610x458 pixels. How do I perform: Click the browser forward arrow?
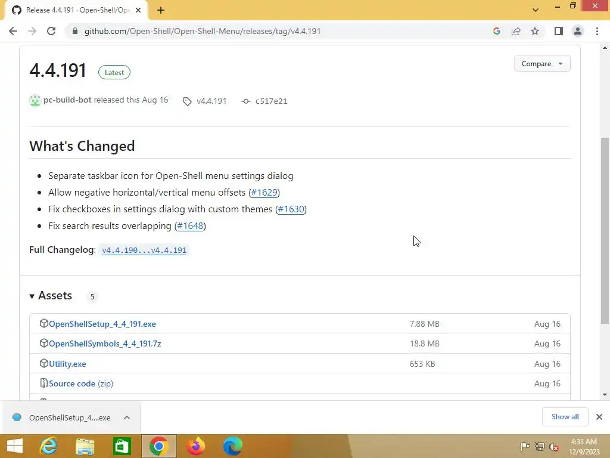pyautogui.click(x=32, y=31)
